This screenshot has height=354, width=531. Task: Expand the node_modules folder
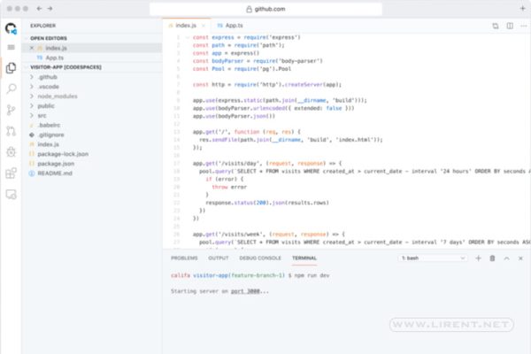click(x=57, y=96)
